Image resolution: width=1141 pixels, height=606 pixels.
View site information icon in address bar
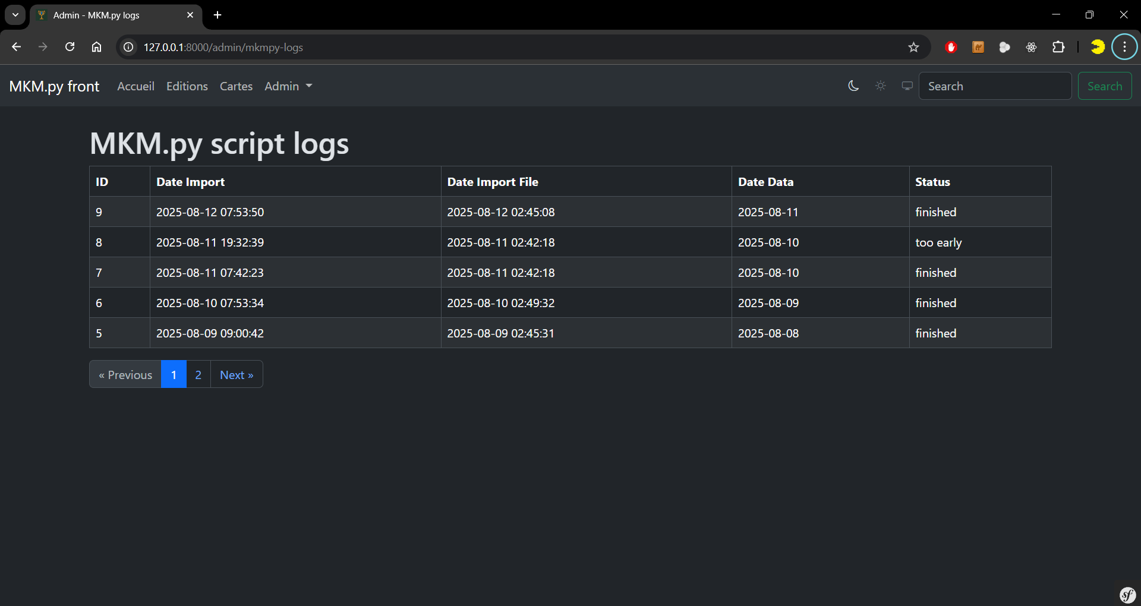(128, 48)
